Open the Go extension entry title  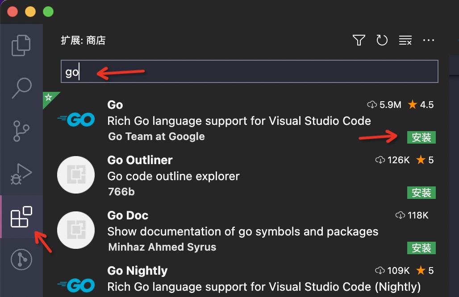[x=115, y=105]
